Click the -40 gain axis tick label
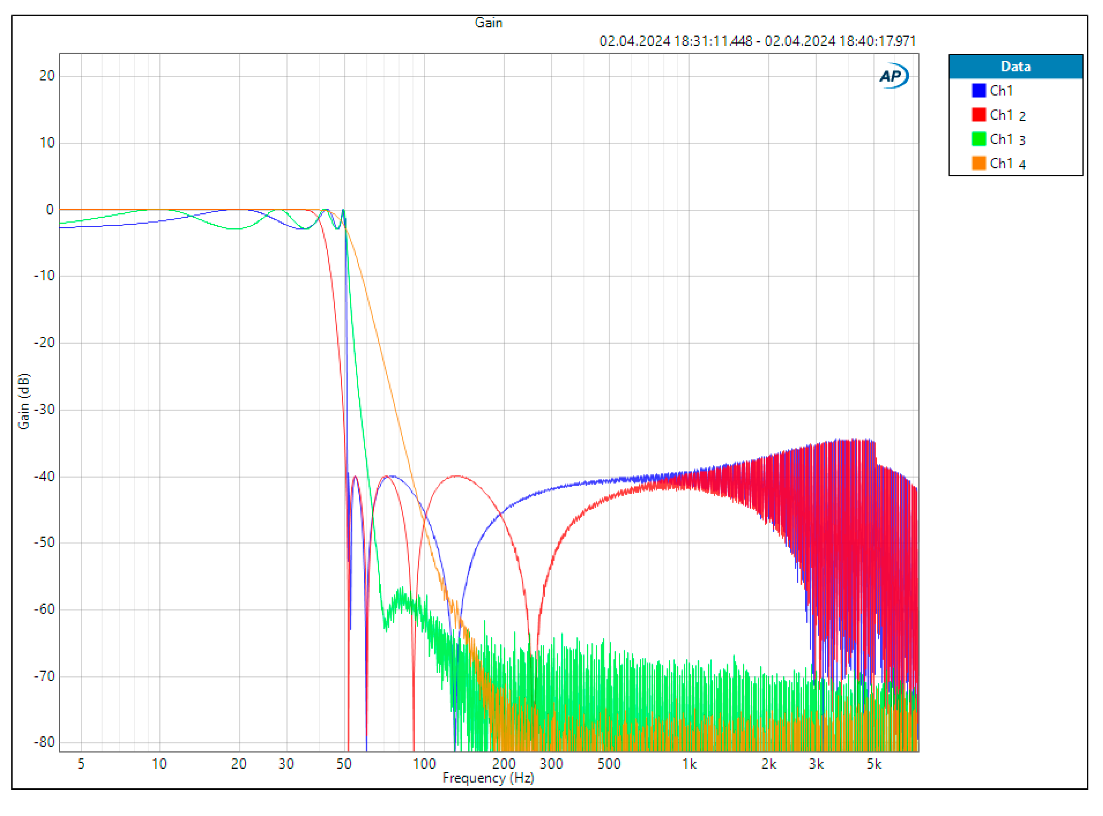The height and width of the screenshot is (816, 1103). pos(44,477)
